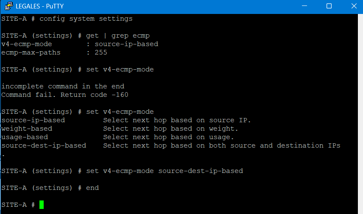This screenshot has width=363, height=214.
Task: Click the "Select next hop based on source IP." description
Action: [x=177, y=120]
